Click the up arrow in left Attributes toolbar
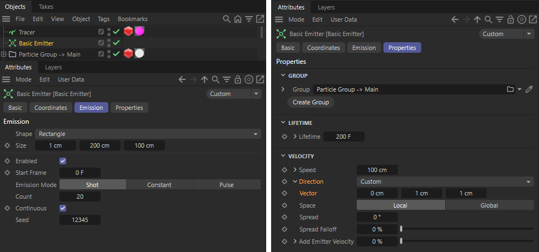 (x=204, y=79)
